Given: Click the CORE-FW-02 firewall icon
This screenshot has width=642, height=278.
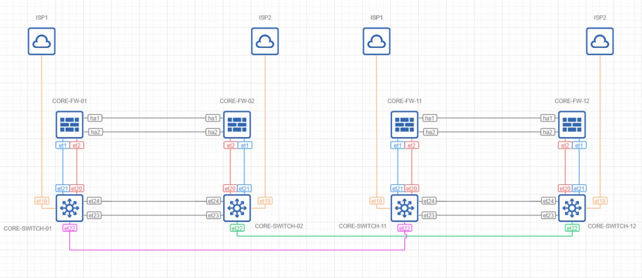Looking at the screenshot, I should [x=237, y=124].
